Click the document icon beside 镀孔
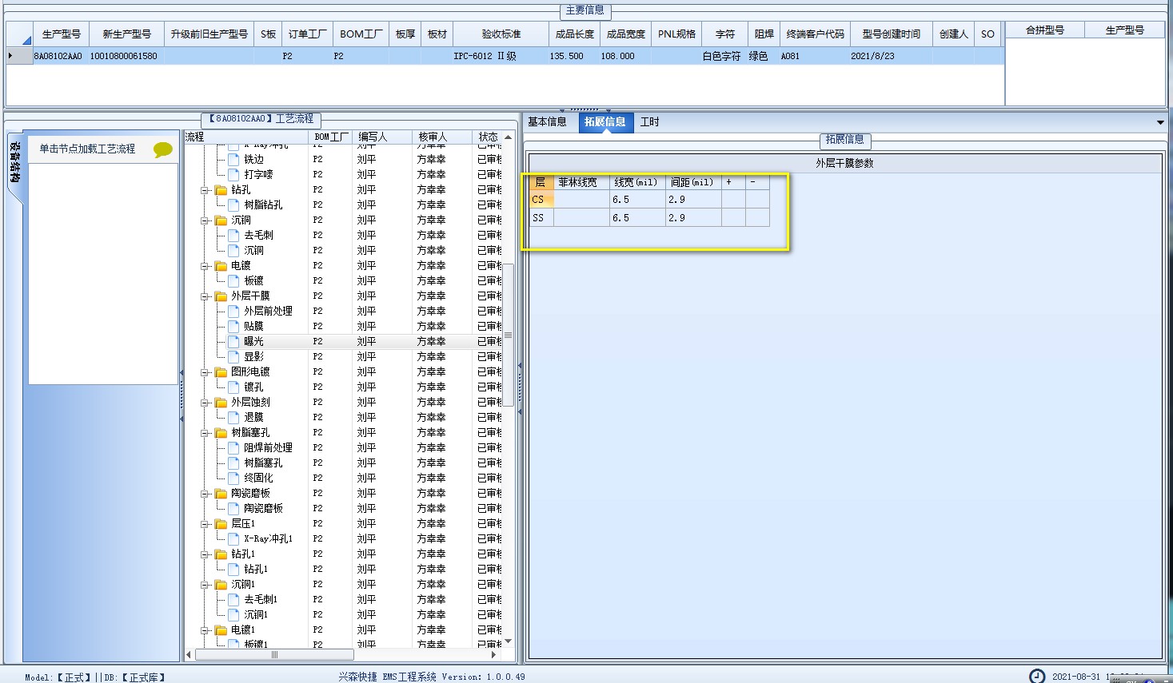Viewport: 1173px width, 683px height. [234, 387]
